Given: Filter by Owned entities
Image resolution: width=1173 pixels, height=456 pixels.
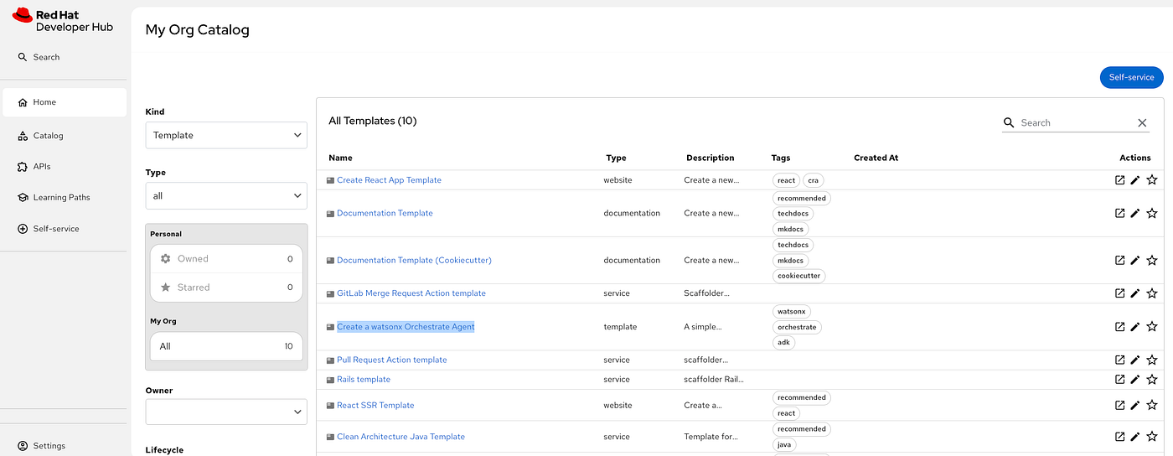Looking at the screenshot, I should (x=226, y=259).
